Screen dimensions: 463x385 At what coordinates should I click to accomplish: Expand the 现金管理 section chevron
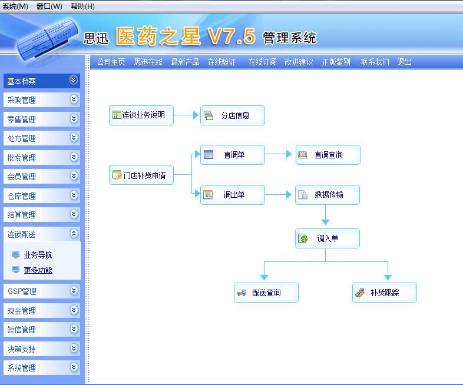coord(74,310)
